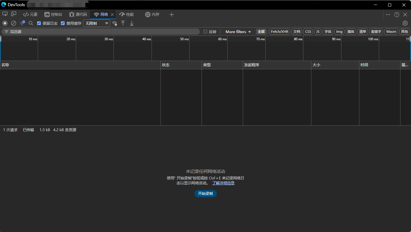Open the More filters dropdown
The height and width of the screenshot is (232, 411).
tap(238, 31)
